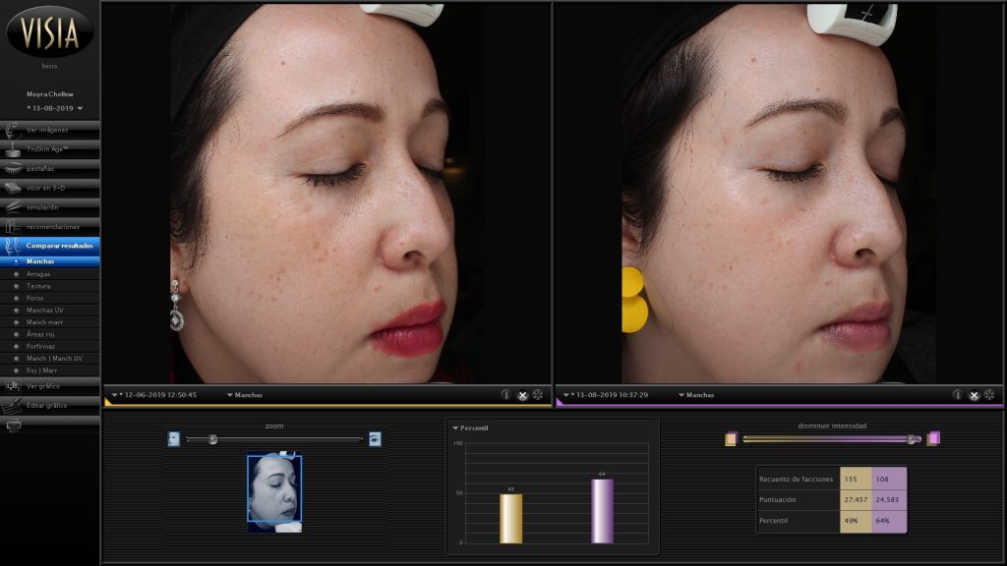
Task: Close the left image panel with X icon
Action: (x=523, y=395)
